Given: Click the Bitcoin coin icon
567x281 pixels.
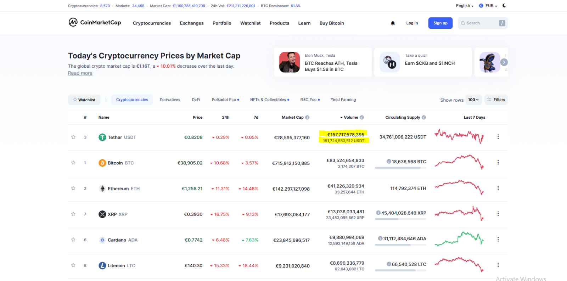Looking at the screenshot, I should point(102,163).
